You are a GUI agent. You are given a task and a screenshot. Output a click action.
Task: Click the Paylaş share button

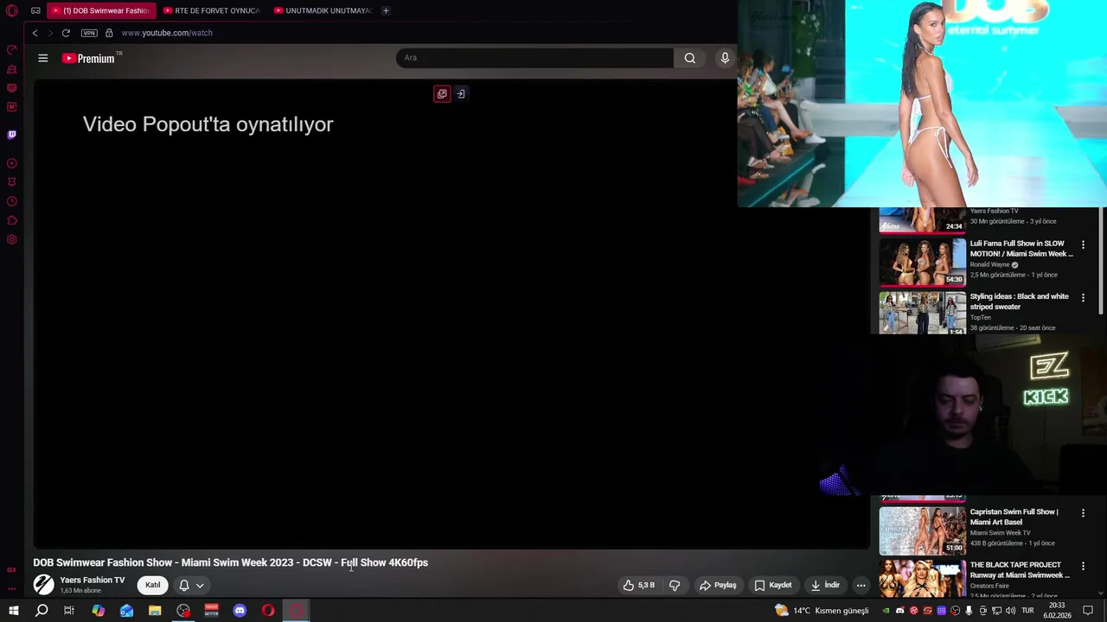(718, 585)
